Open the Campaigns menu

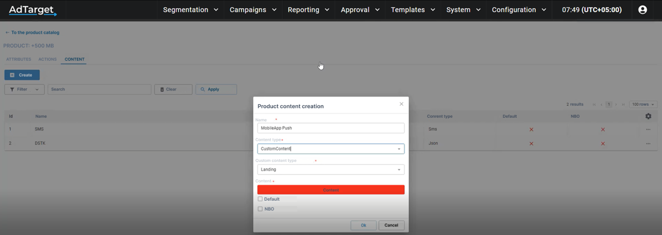click(x=253, y=10)
